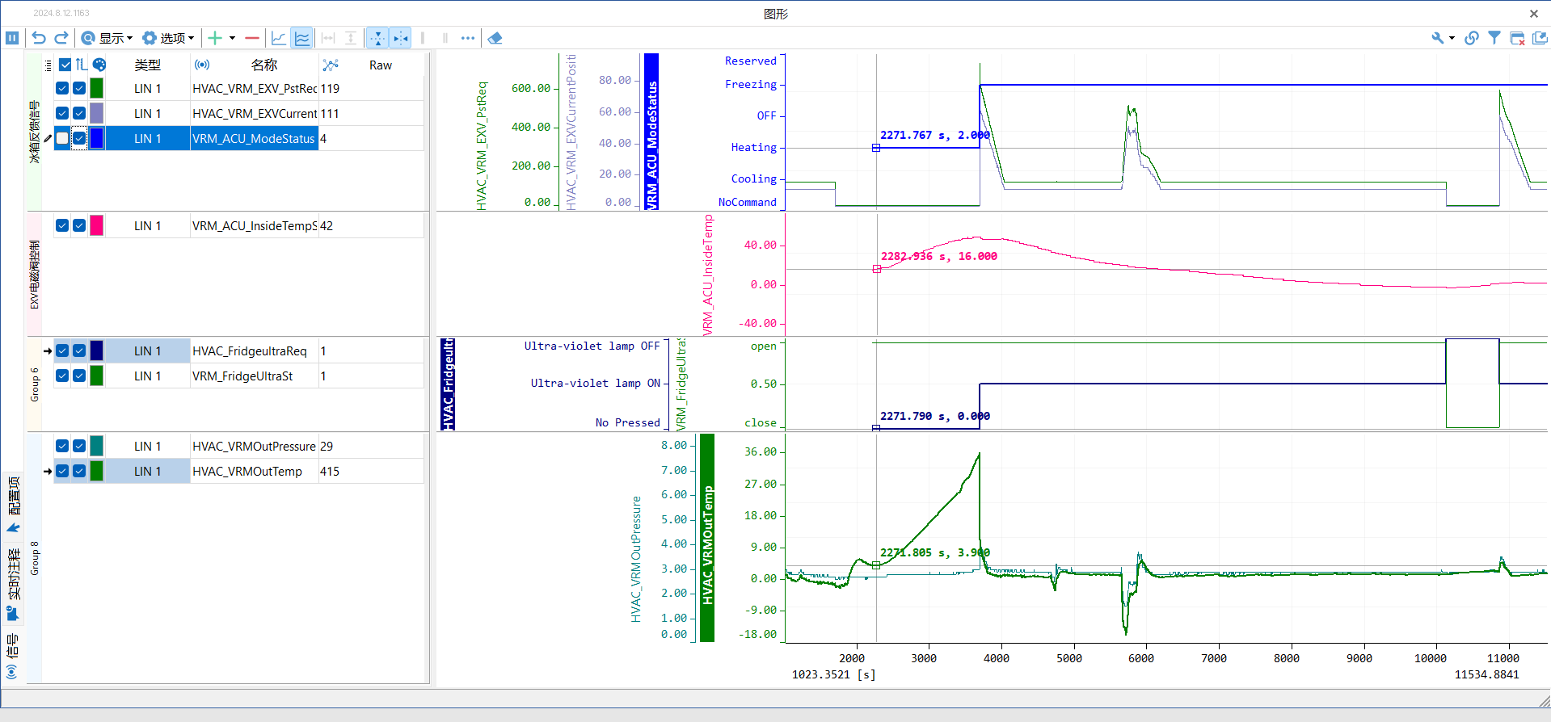The height and width of the screenshot is (722, 1551).
Task: Click the pink swatch for VRM_ACU_InsideTemp
Action: click(97, 225)
